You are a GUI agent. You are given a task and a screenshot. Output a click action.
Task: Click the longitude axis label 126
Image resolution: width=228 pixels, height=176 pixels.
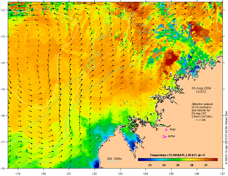pos(197,173)
